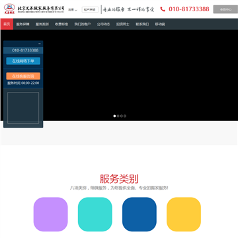The height and width of the screenshot is (238, 238).
Task: Select the second carousel dot
Action: point(118,116)
